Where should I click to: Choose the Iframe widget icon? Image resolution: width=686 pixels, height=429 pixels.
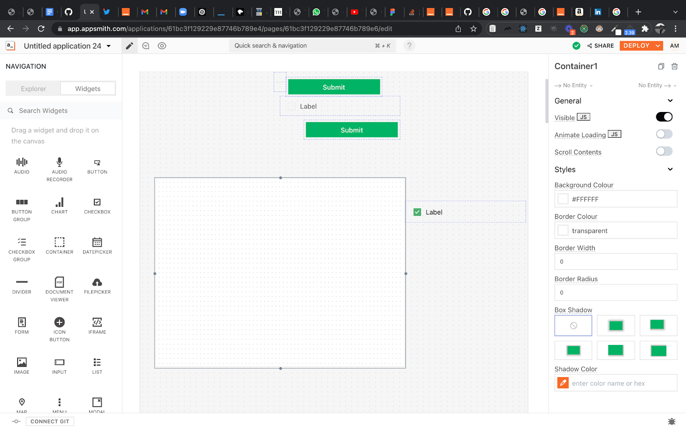tap(97, 322)
